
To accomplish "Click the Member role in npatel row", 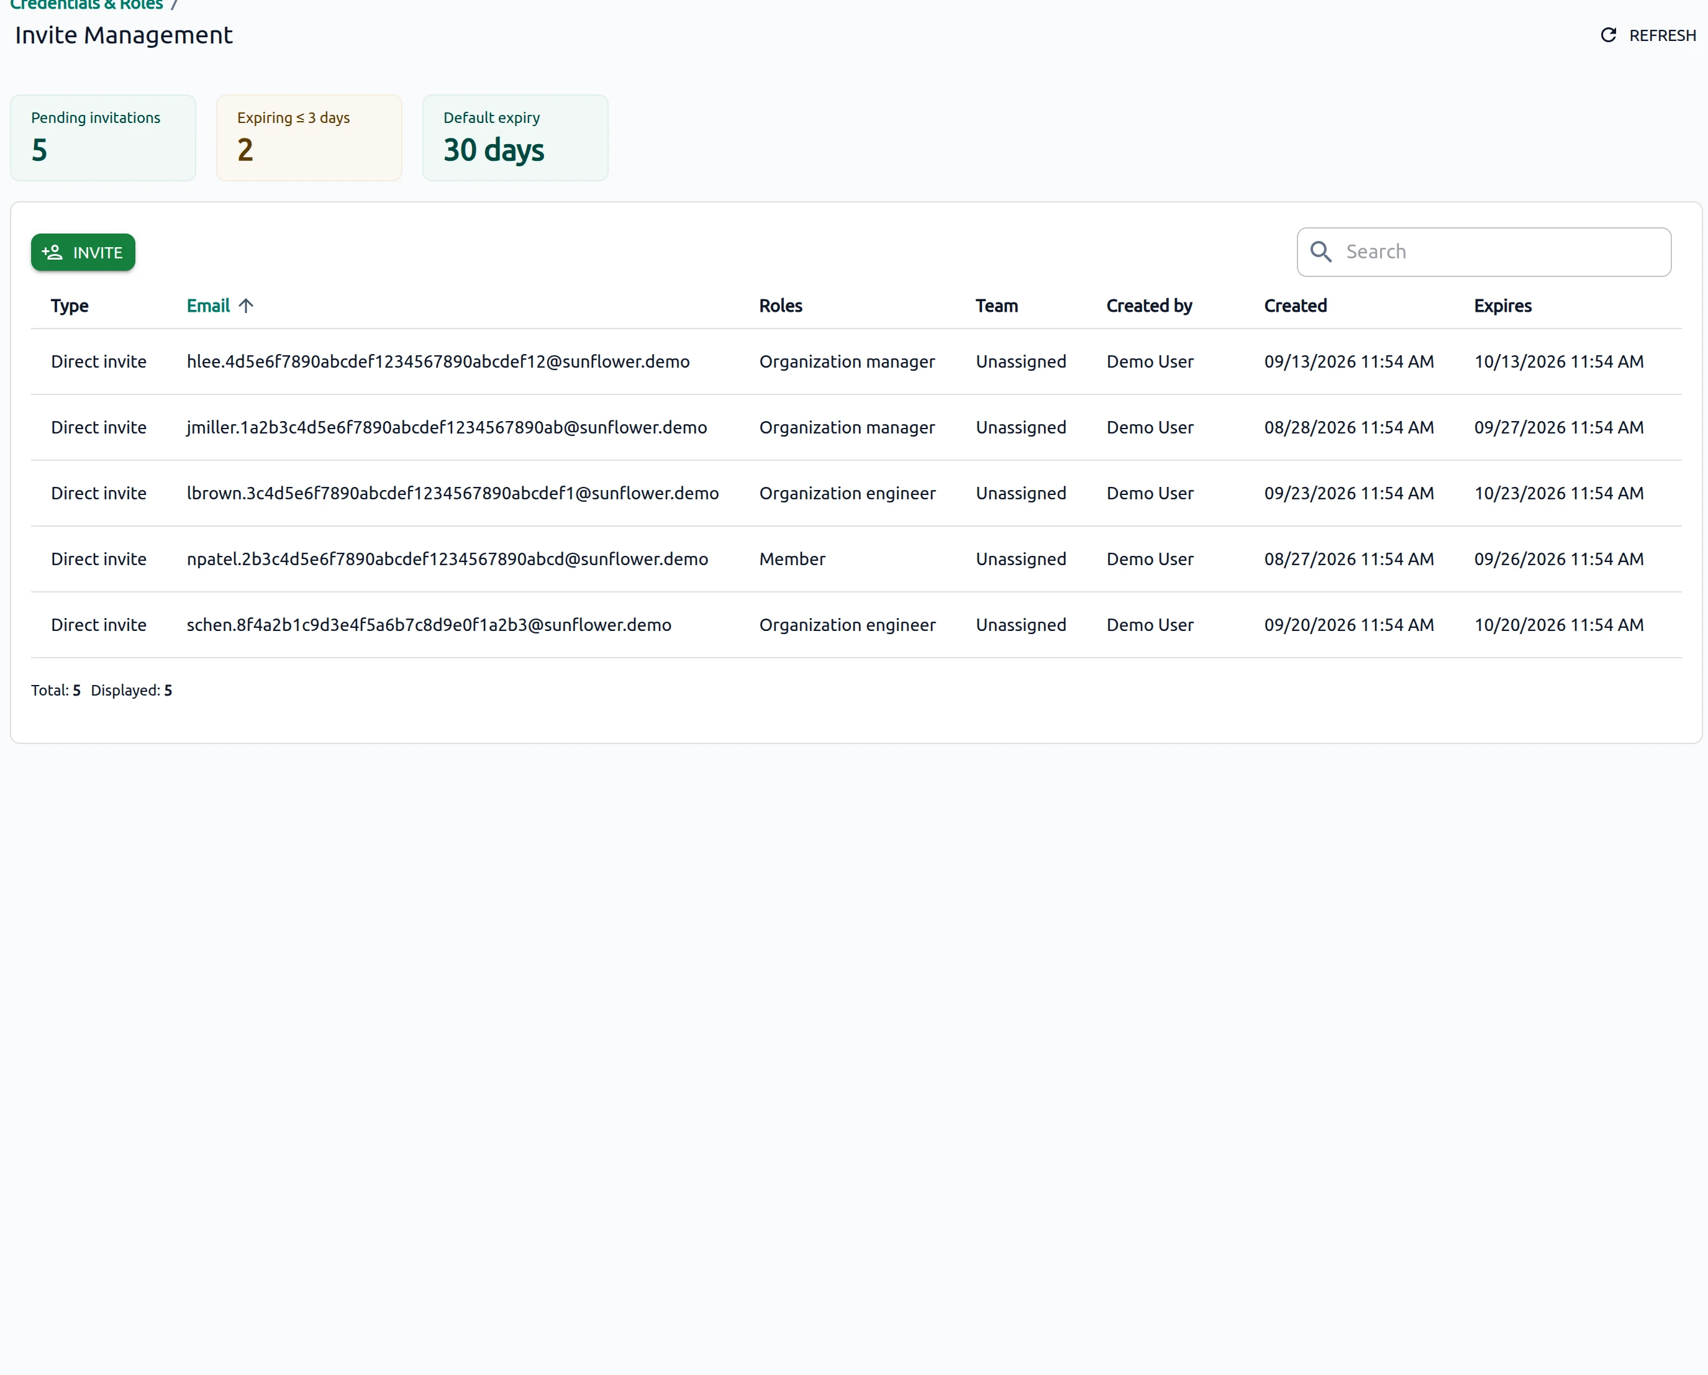I will [793, 559].
